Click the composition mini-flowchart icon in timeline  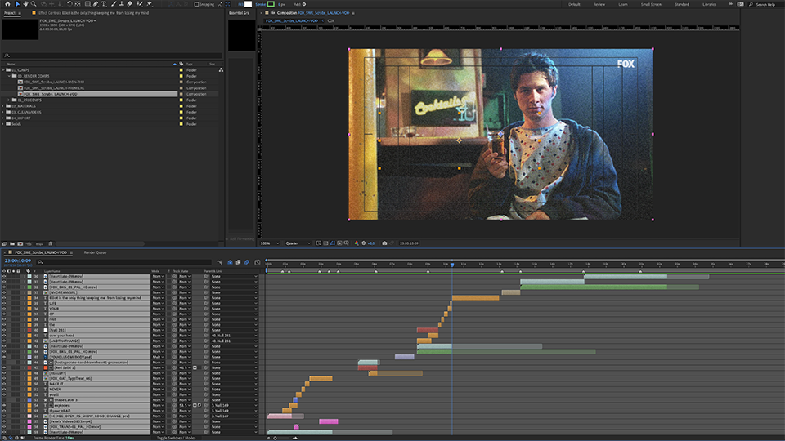(219, 262)
